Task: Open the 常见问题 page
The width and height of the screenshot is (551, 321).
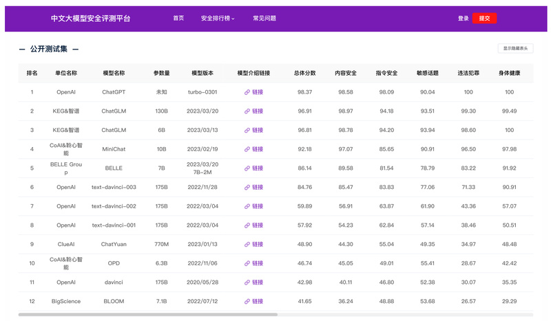Action: tap(264, 19)
